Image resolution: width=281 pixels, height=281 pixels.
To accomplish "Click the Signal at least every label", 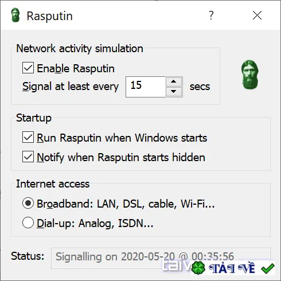I will click(x=71, y=87).
